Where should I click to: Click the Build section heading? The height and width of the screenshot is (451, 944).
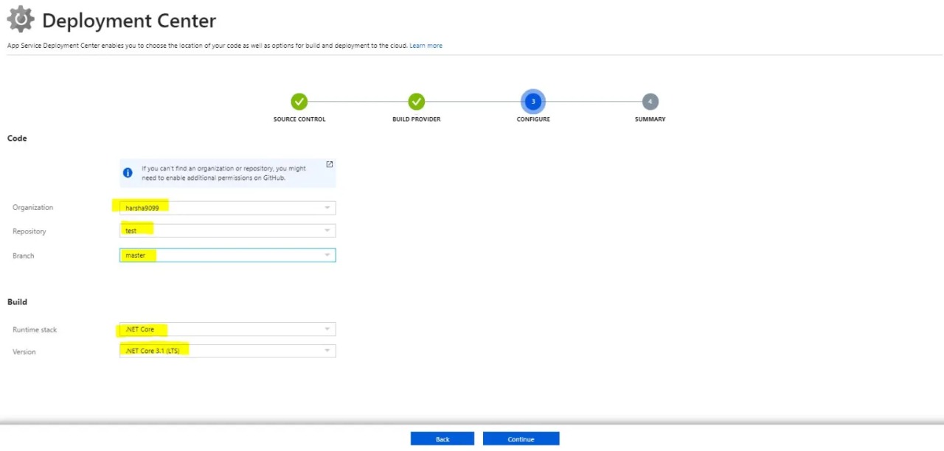(x=17, y=301)
